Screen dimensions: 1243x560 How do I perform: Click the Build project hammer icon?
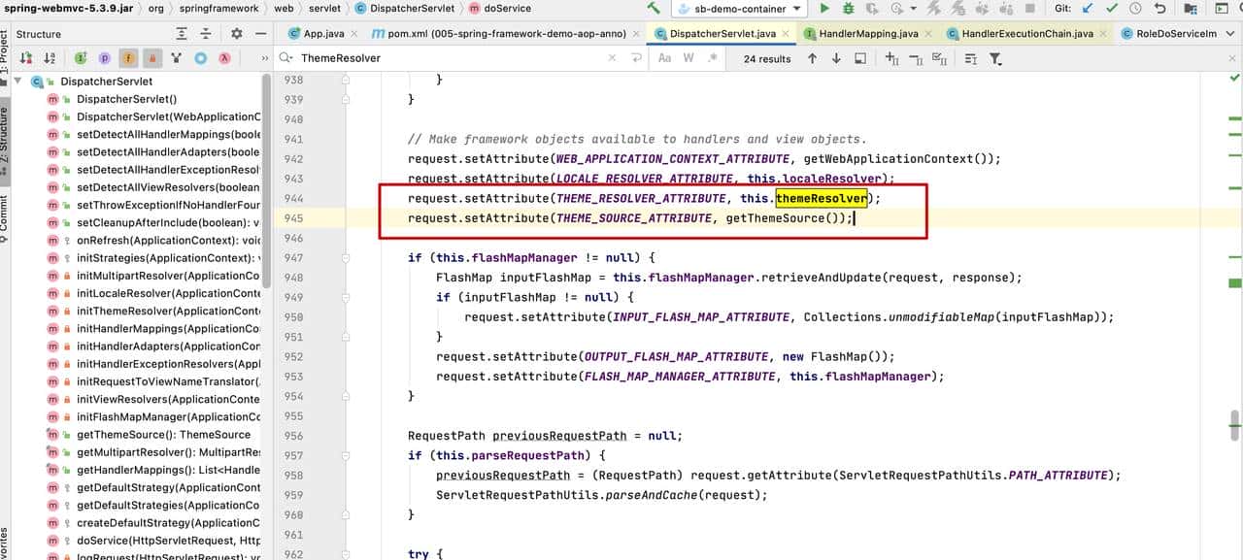coord(654,9)
